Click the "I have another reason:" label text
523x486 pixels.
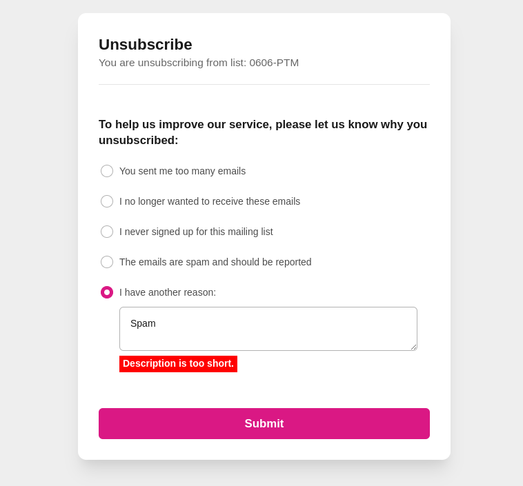coord(168,292)
